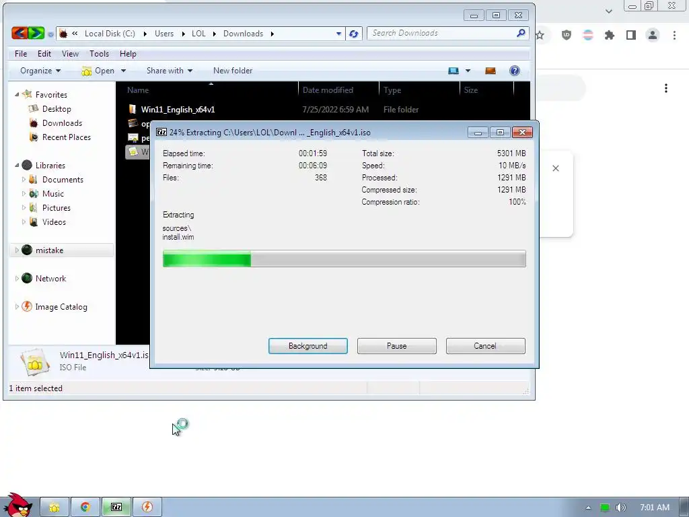Select the Pictures library
Screen dimensions: 689x517
57,208
